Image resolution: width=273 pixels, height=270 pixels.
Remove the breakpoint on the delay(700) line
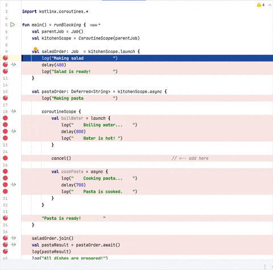[5, 185]
